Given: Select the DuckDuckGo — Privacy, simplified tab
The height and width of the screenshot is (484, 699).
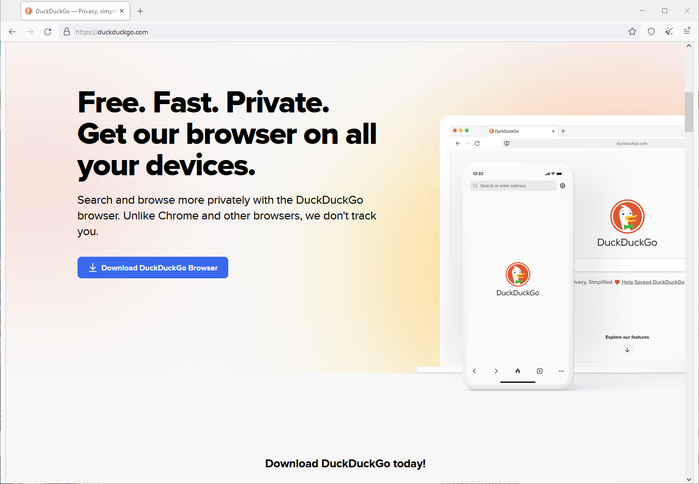Looking at the screenshot, I should pyautogui.click(x=75, y=11).
